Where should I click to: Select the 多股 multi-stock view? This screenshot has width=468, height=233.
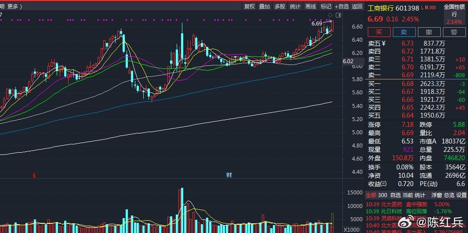pyautogui.click(x=280, y=6)
